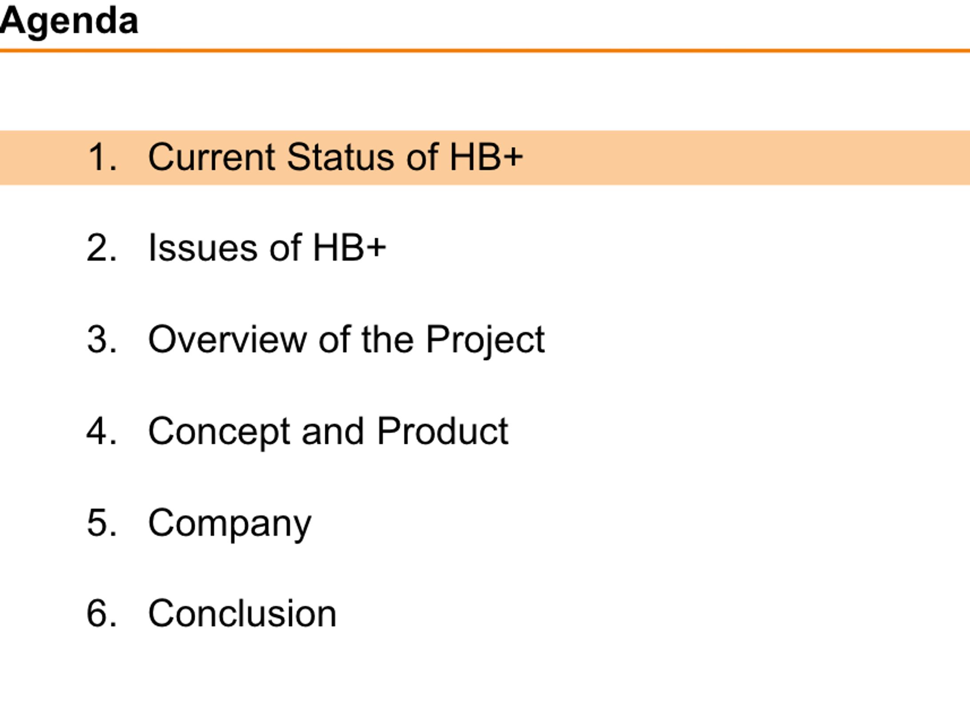Click the word "Status" in item one

click(340, 157)
